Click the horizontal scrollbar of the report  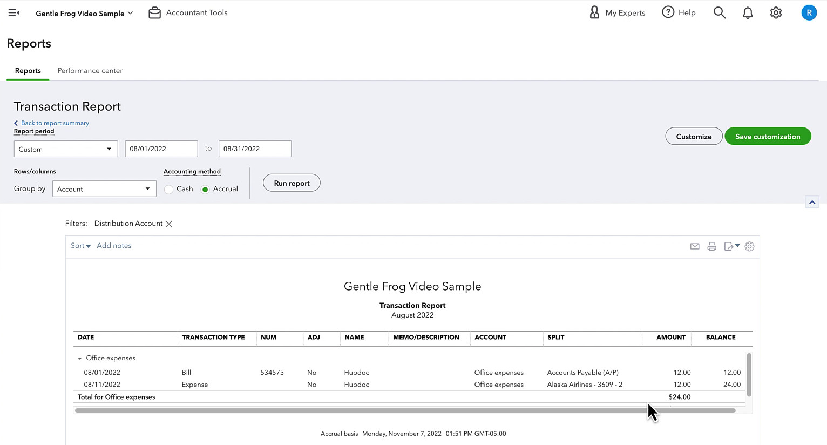(405, 410)
